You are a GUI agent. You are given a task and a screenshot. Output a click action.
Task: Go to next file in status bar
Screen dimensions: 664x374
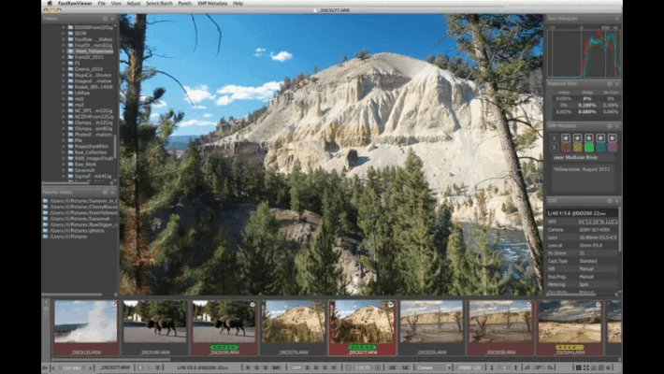[x=90, y=367]
